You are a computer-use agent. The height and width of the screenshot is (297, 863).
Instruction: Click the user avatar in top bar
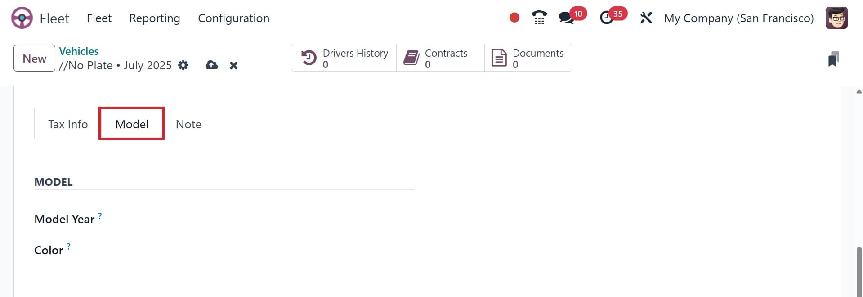836,18
